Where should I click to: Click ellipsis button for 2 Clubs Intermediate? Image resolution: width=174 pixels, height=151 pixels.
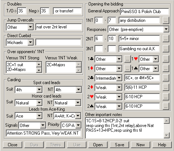pyautogui.click(x=166, y=78)
